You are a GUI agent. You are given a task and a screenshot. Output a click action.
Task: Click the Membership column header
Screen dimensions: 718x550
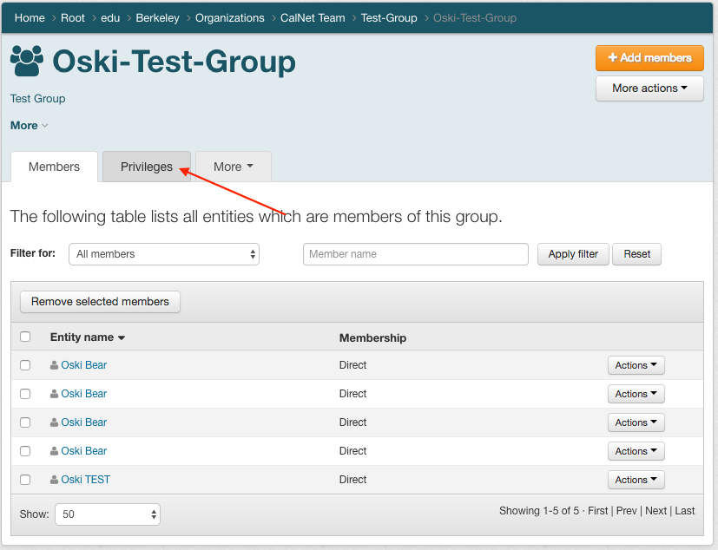tap(372, 337)
